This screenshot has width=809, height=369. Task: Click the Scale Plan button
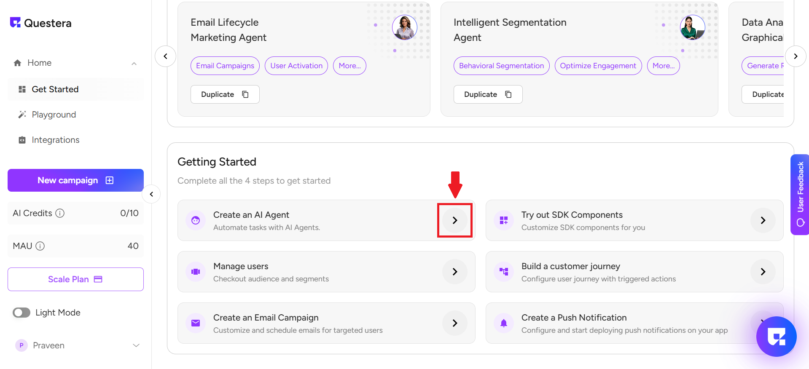pyautogui.click(x=75, y=279)
